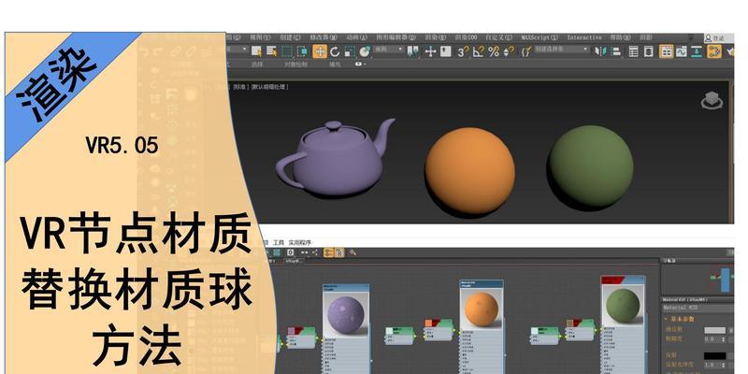The height and width of the screenshot is (374, 748).
Task: Open the named selection sets dropdown
Action: (561, 50)
